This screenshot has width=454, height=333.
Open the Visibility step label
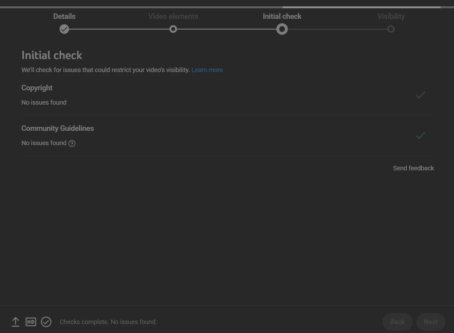pyautogui.click(x=391, y=16)
